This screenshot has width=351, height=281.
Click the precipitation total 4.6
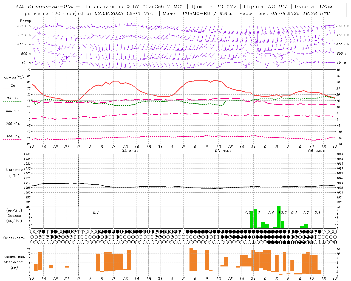(x=248, y=213)
